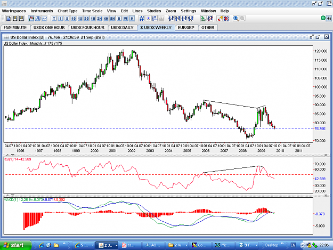The height and width of the screenshot is (250, 333).
Task: Click the new document toolbar icon
Action: (9, 19)
